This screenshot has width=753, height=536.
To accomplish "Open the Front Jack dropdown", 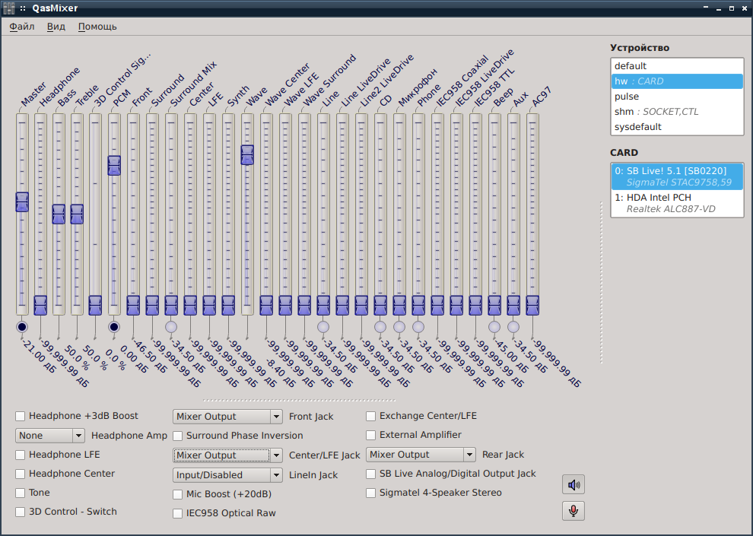I will [227, 417].
